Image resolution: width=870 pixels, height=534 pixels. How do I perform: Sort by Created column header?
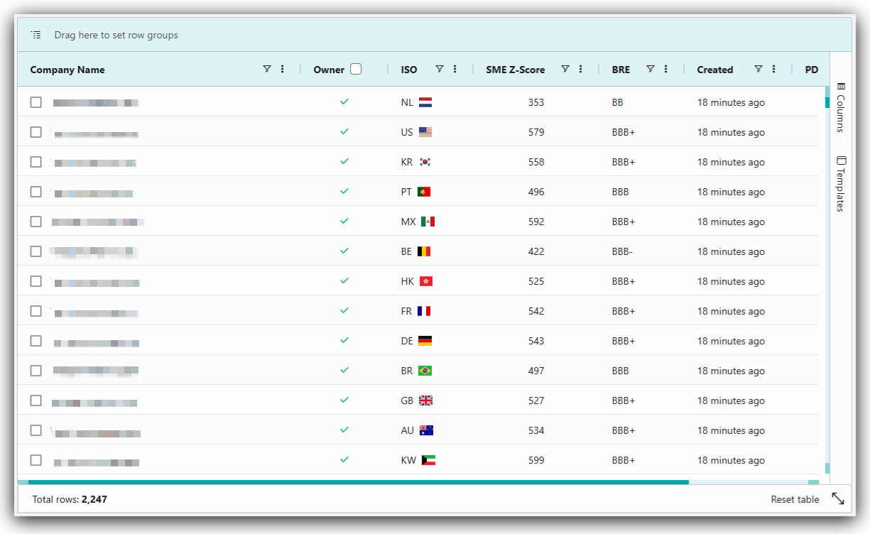pos(715,70)
